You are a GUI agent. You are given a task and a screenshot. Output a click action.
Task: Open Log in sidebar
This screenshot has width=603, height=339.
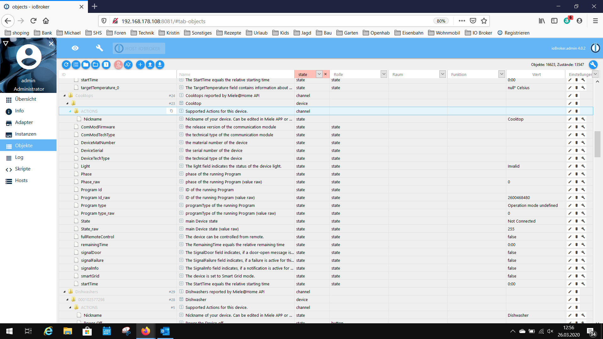point(28,157)
